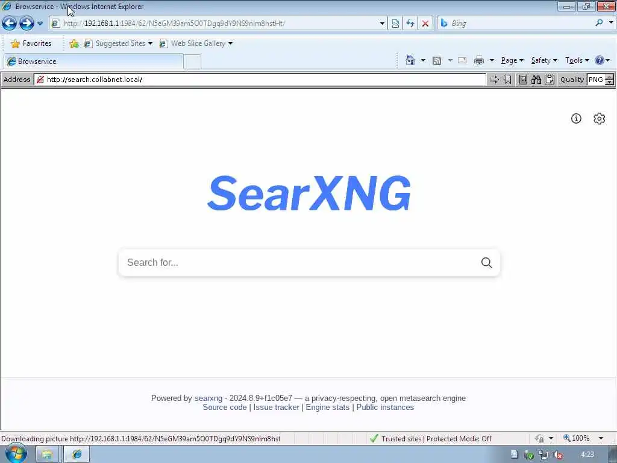Open the search provider dropdown arrow
The width and height of the screenshot is (617, 463).
[611, 23]
